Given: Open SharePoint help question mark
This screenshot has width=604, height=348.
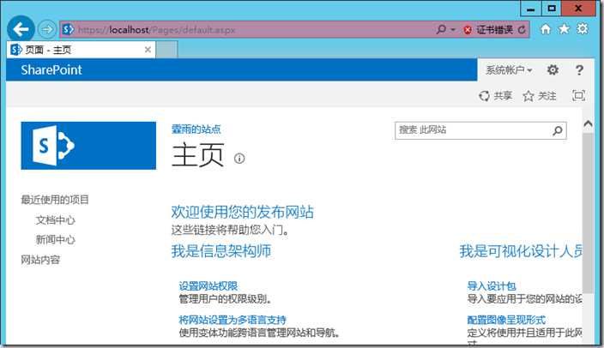Looking at the screenshot, I should coord(579,69).
